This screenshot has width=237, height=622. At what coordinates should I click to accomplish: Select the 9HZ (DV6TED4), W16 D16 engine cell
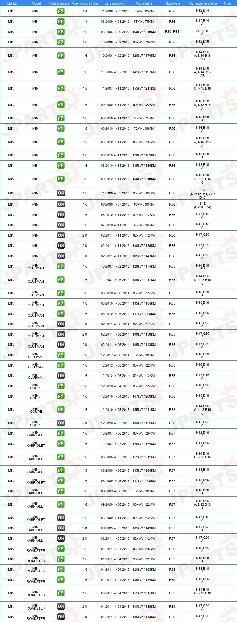click(202, 193)
